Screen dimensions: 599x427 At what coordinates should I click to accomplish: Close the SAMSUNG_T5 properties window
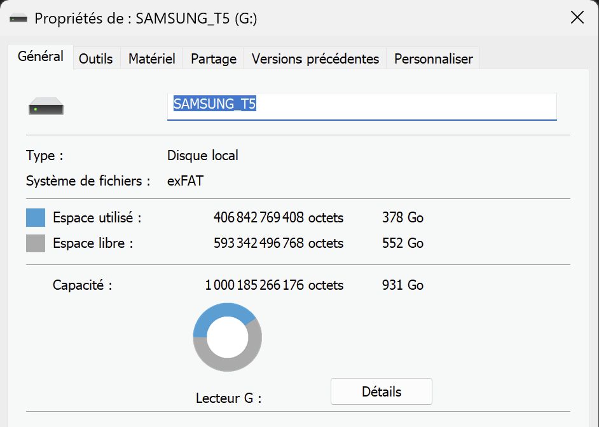point(577,18)
